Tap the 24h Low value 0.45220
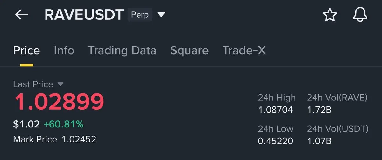 coord(275,141)
